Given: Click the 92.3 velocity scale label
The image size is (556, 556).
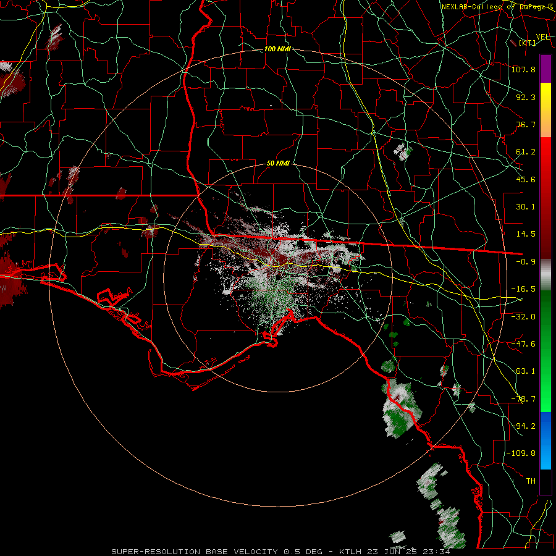Looking at the screenshot, I should (526, 97).
